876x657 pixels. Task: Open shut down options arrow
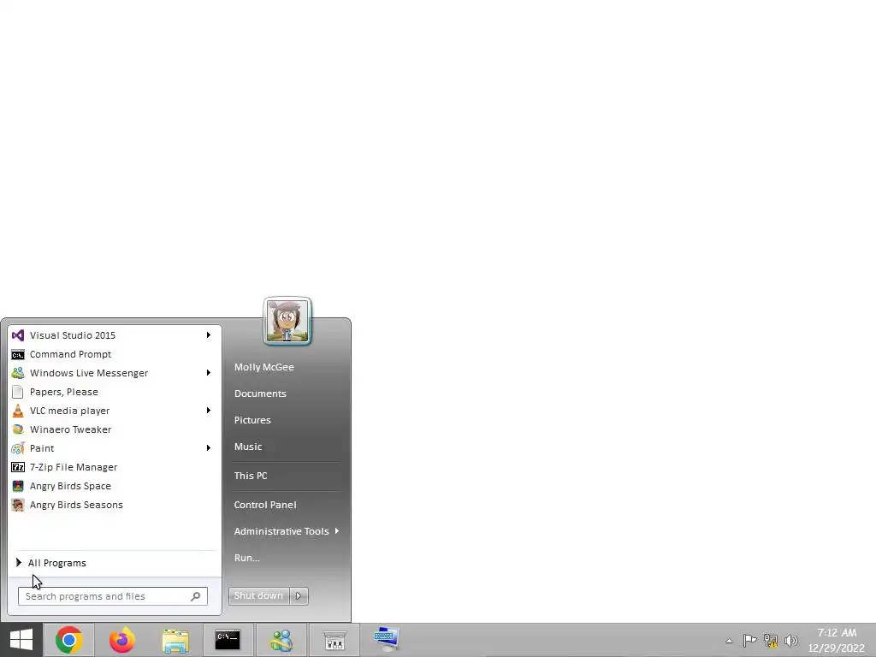tap(299, 596)
